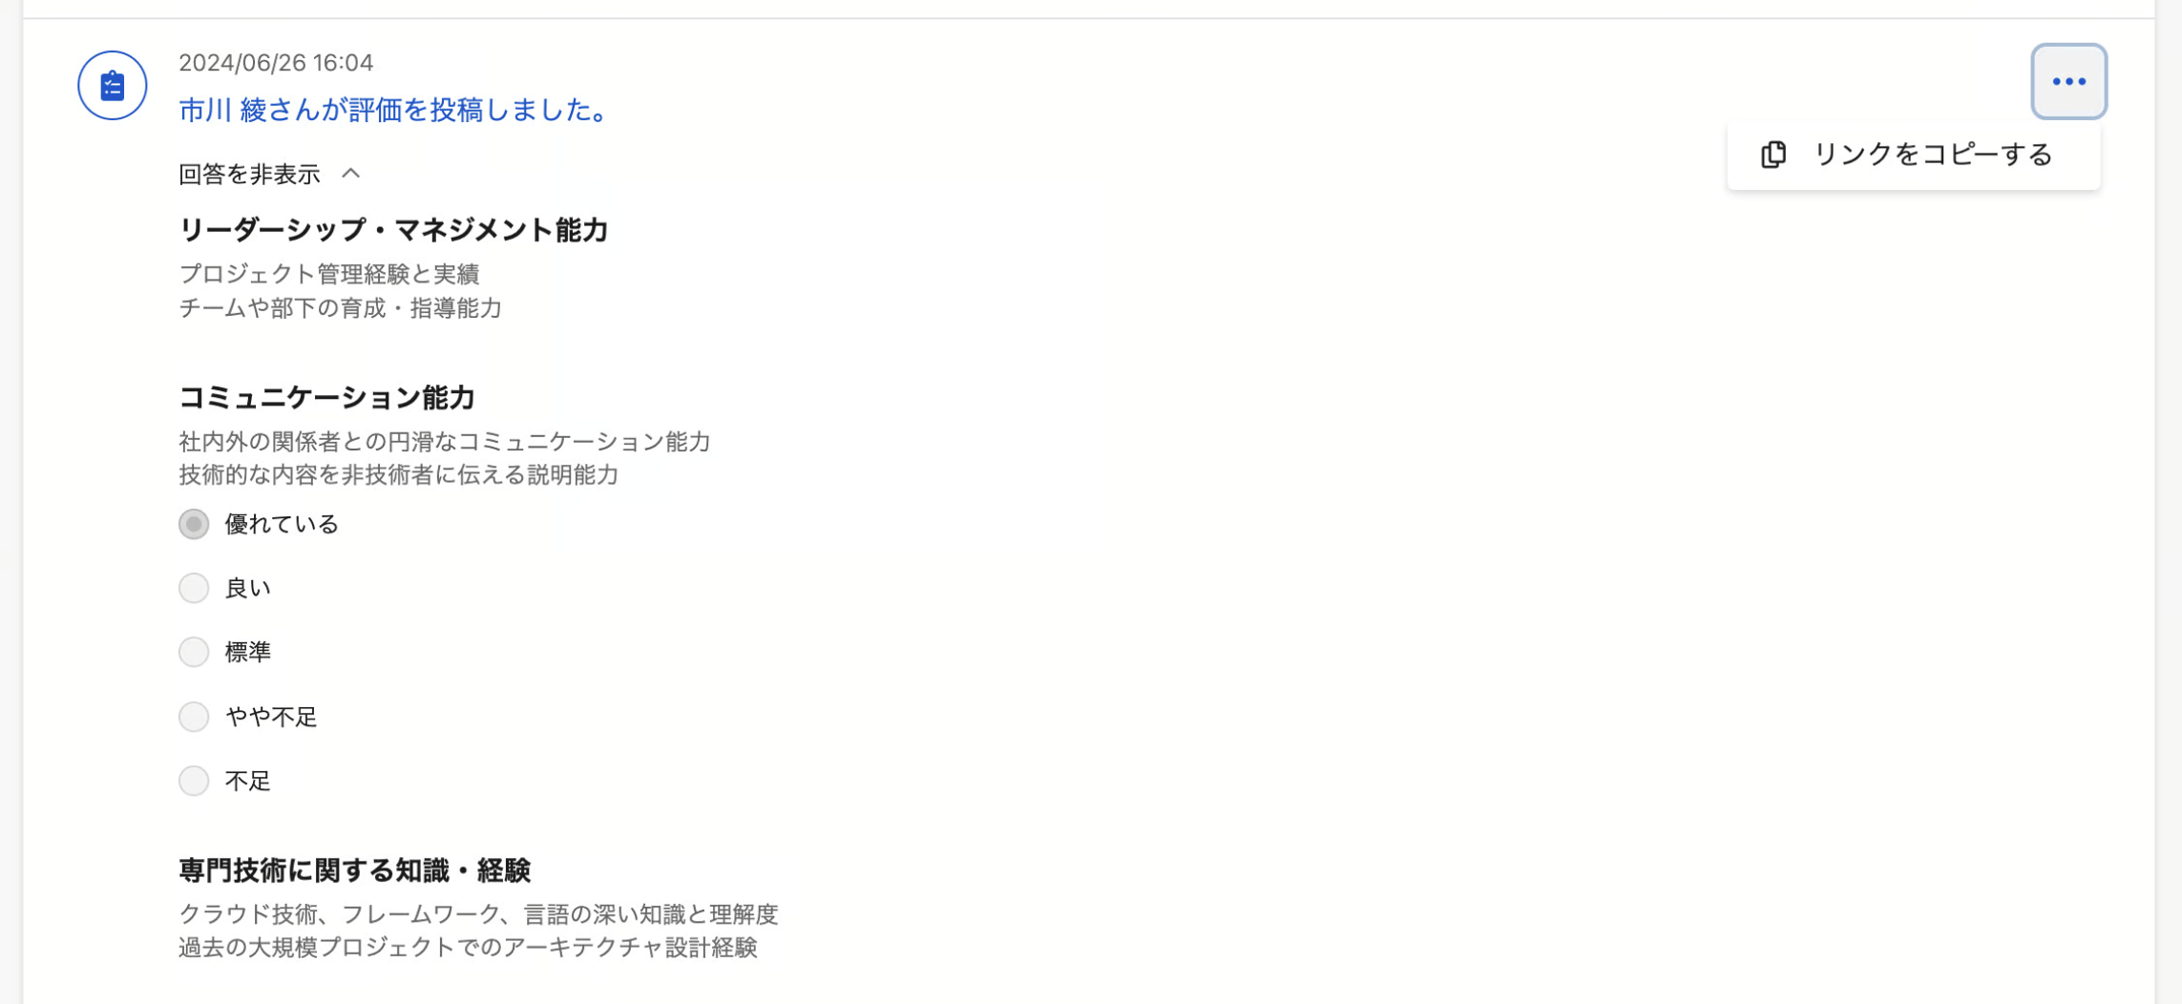The height and width of the screenshot is (1004, 2182).
Task: Click the プロジェクト管理経験と実績 description line
Action: [x=329, y=275]
